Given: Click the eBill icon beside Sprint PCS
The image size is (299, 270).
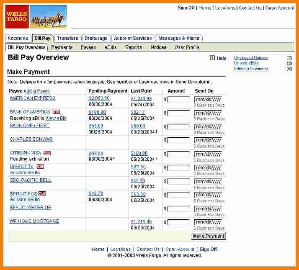Looking at the screenshot, I should click(x=42, y=193).
